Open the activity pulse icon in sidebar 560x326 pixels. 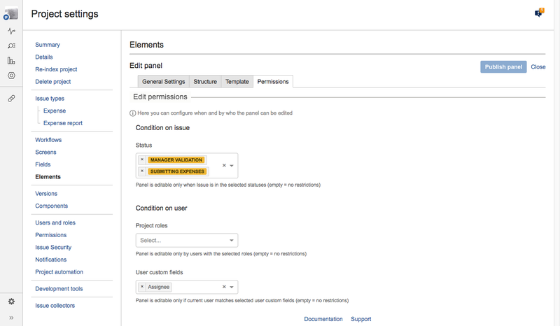(x=11, y=31)
